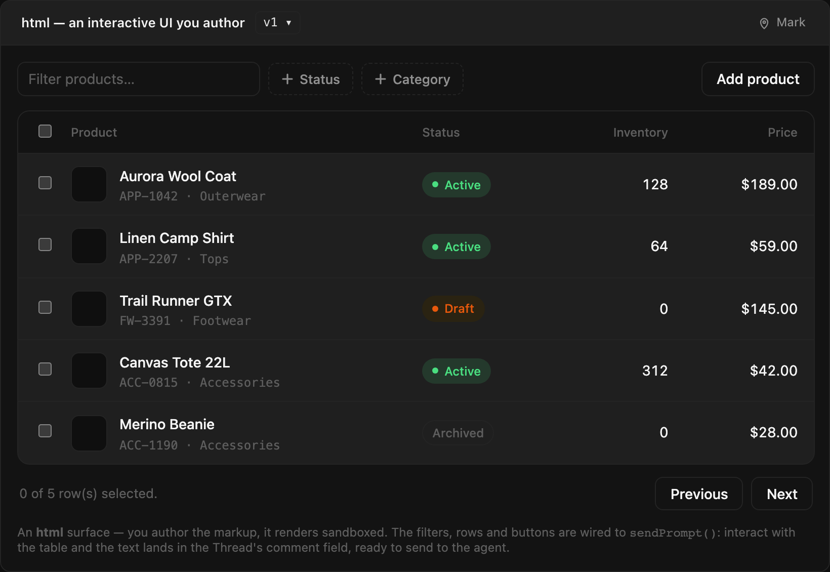Viewport: 830px width, 572px height.
Task: Click the Active badge for Linen Camp Shirt
Action: pos(456,247)
